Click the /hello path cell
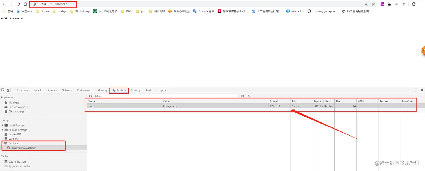 (302, 106)
